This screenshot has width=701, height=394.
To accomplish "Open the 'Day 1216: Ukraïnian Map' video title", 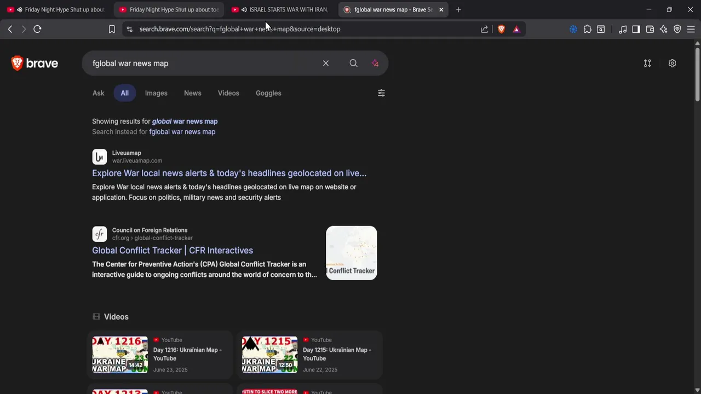I will pyautogui.click(x=187, y=354).
